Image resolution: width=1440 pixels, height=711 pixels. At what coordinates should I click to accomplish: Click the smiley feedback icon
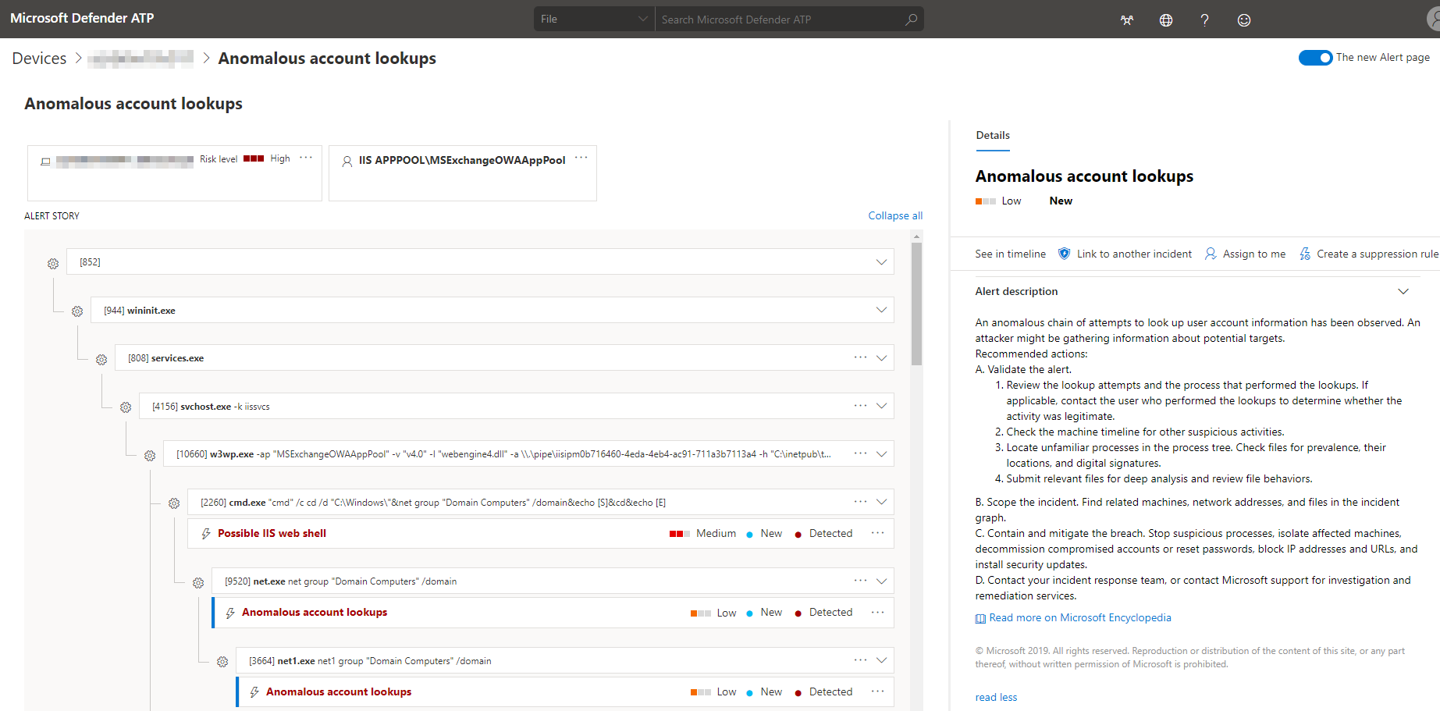click(1243, 20)
